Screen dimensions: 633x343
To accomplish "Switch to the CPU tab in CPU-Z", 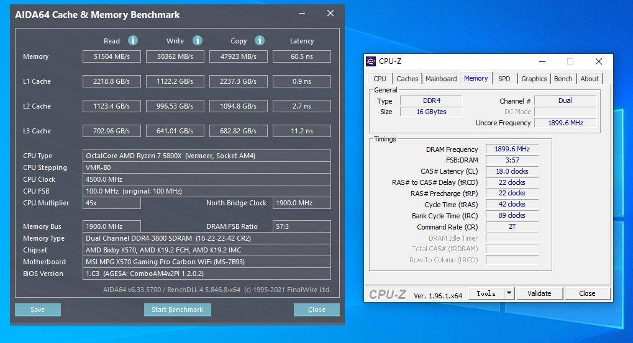I will (380, 79).
